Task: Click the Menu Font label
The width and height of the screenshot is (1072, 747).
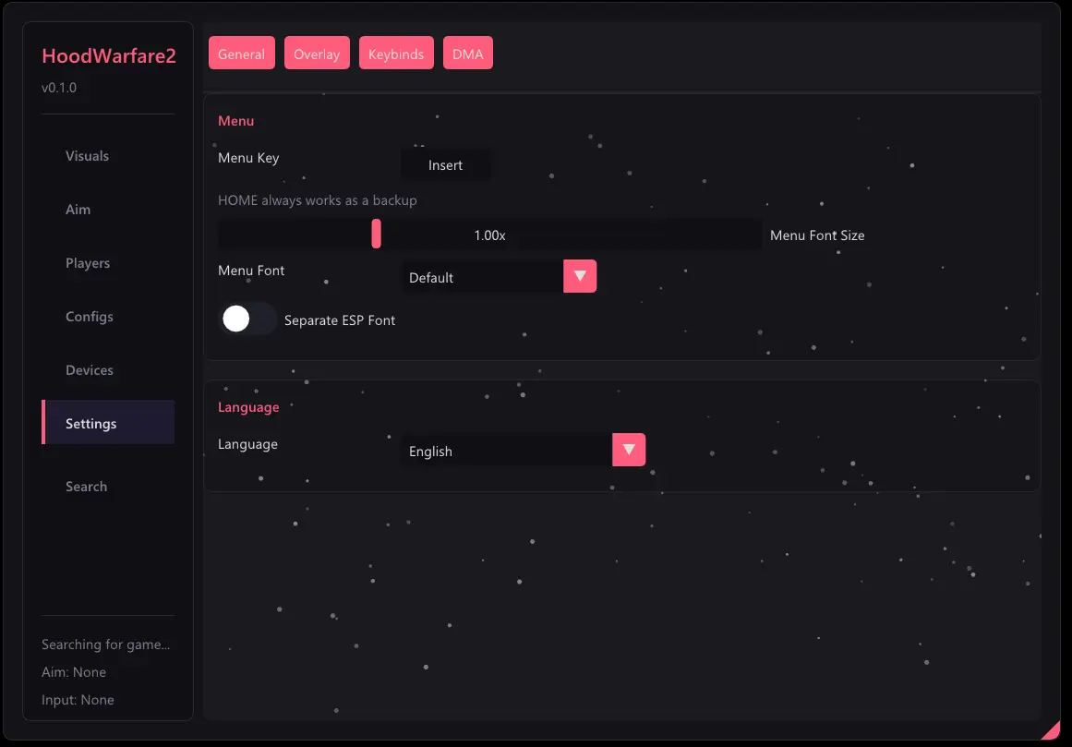Action: 251,271
